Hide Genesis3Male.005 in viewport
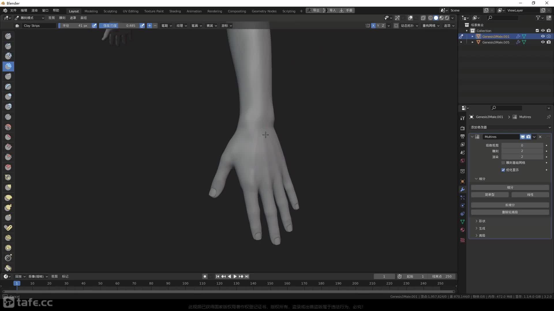The image size is (554, 311). (x=543, y=42)
